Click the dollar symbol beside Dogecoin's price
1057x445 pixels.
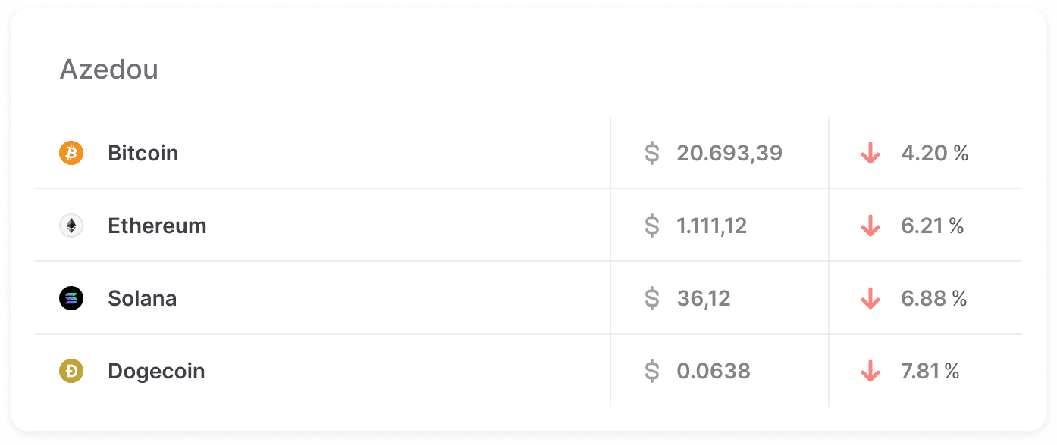[651, 371]
